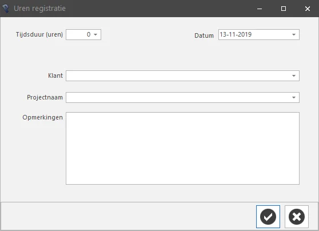Open the Tijdsduur (uren) dropdown arrow
Screen dimensions: 319x231
[x=95, y=35]
